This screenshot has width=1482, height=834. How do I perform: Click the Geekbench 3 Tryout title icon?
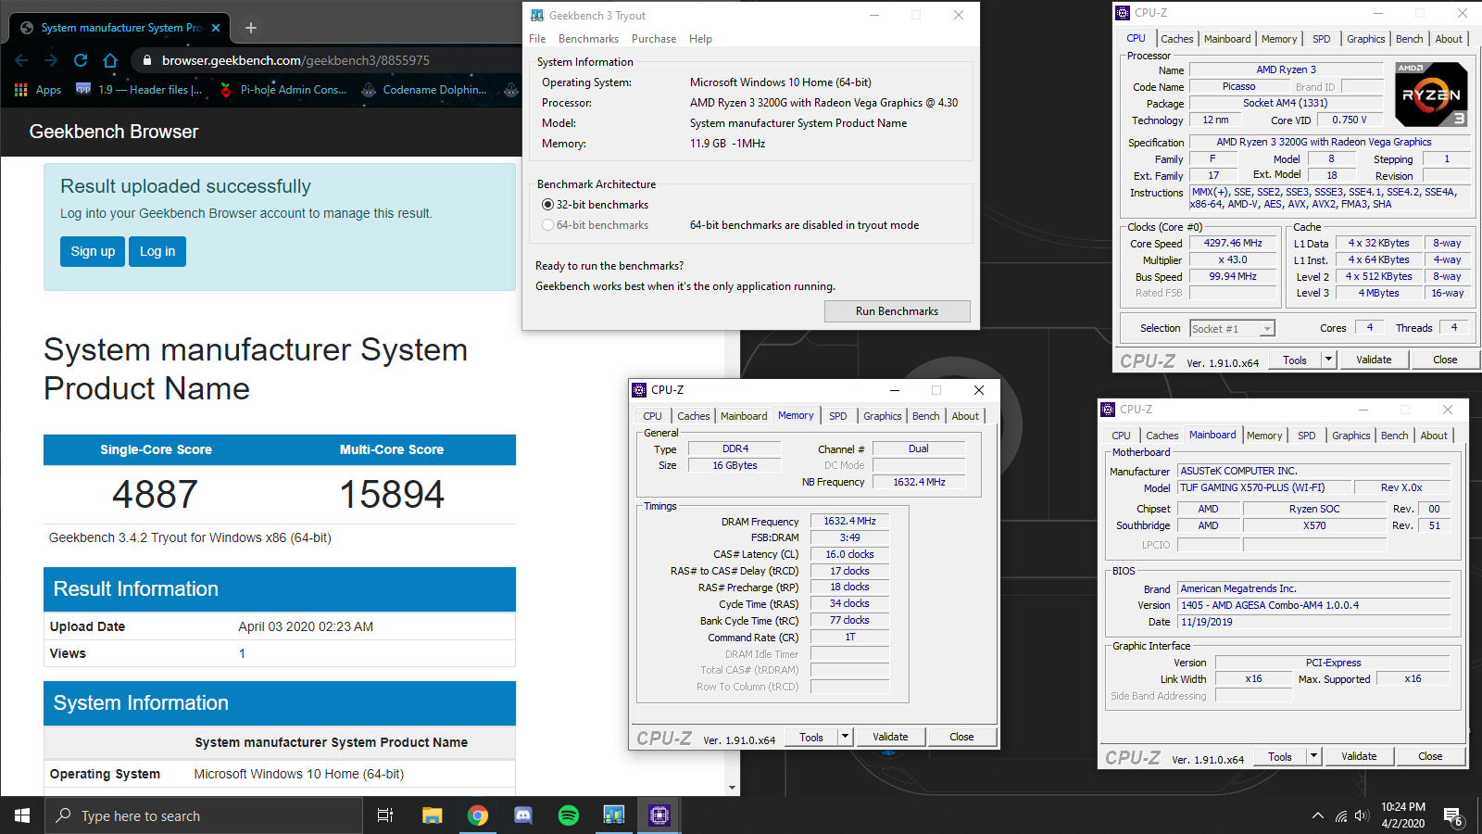pos(537,15)
